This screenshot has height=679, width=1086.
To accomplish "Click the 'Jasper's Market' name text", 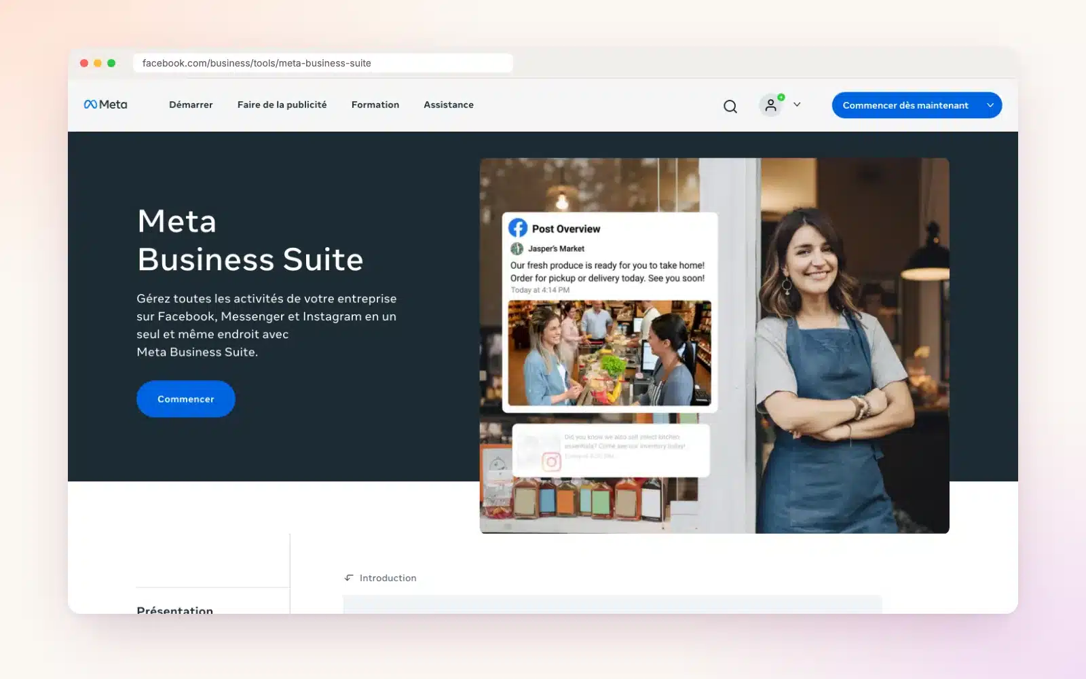I will coord(557,249).
